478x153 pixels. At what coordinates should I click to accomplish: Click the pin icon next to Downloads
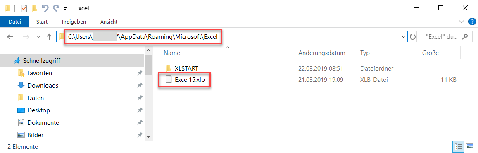[x=140, y=86]
